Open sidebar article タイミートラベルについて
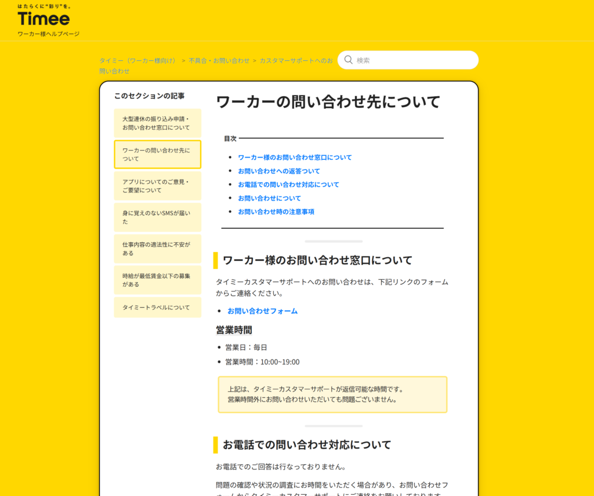This screenshot has width=594, height=496. point(157,308)
